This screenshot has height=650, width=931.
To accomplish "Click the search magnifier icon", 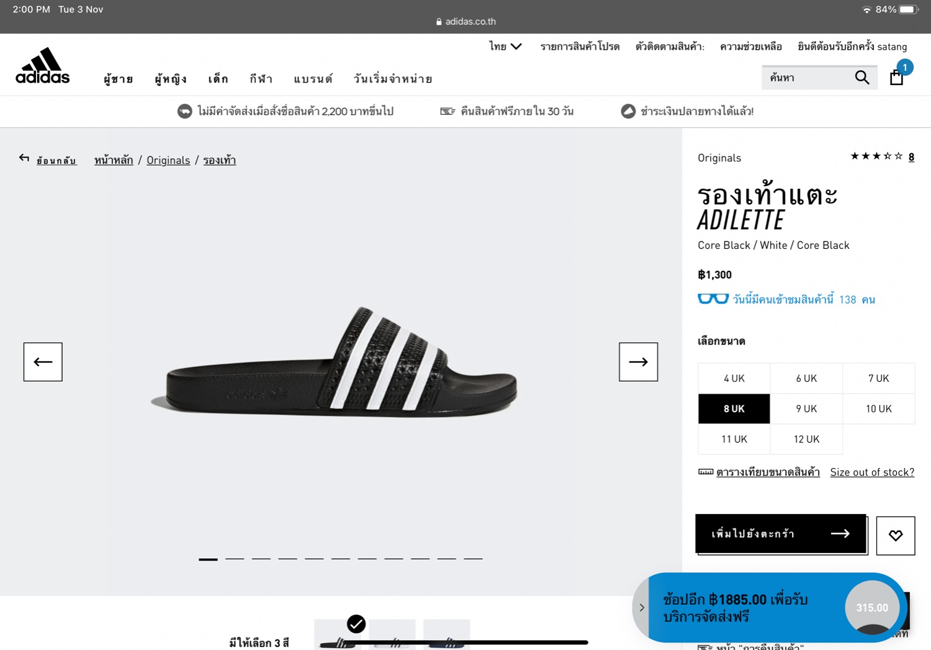I will click(x=862, y=78).
